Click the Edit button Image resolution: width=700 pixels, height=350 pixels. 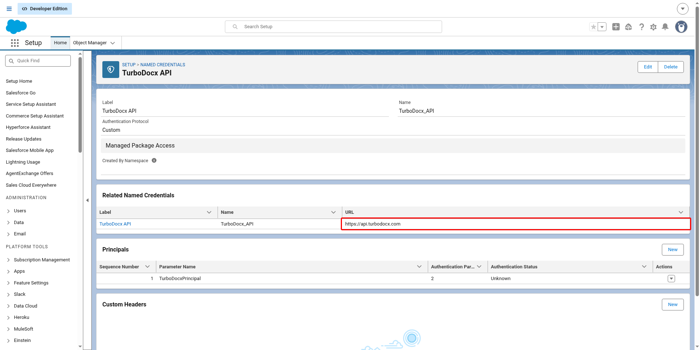[x=648, y=67]
